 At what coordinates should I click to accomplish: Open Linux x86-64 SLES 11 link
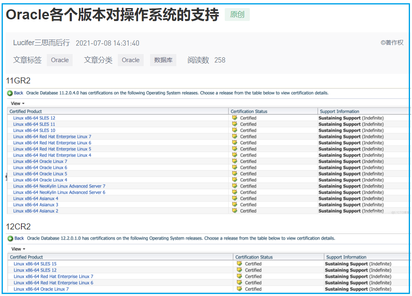pyautogui.click(x=34, y=124)
